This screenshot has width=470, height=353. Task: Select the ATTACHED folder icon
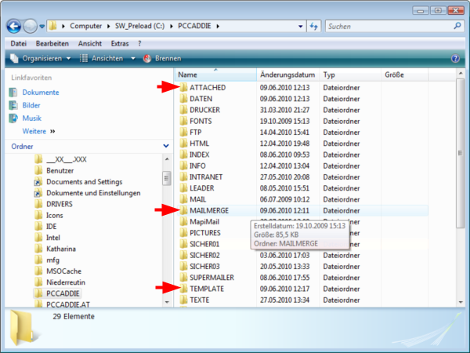183,87
